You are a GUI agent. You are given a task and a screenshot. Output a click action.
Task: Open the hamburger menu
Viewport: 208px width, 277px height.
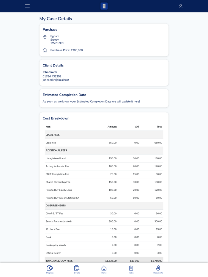[x=27, y=6]
